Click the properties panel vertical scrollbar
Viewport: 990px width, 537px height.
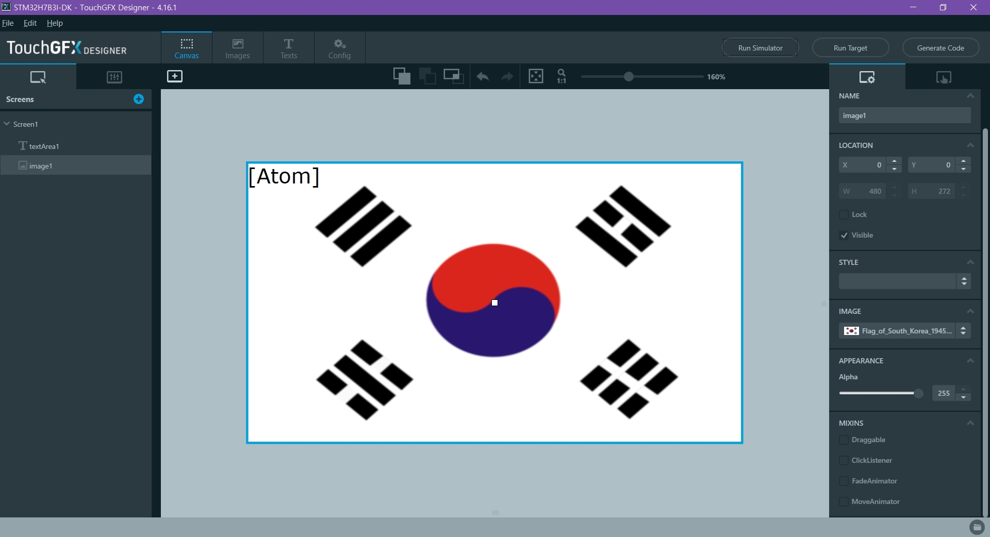[985, 322]
